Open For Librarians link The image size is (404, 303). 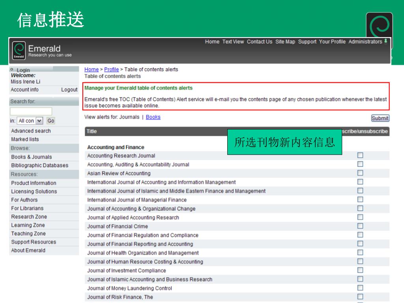27,208
